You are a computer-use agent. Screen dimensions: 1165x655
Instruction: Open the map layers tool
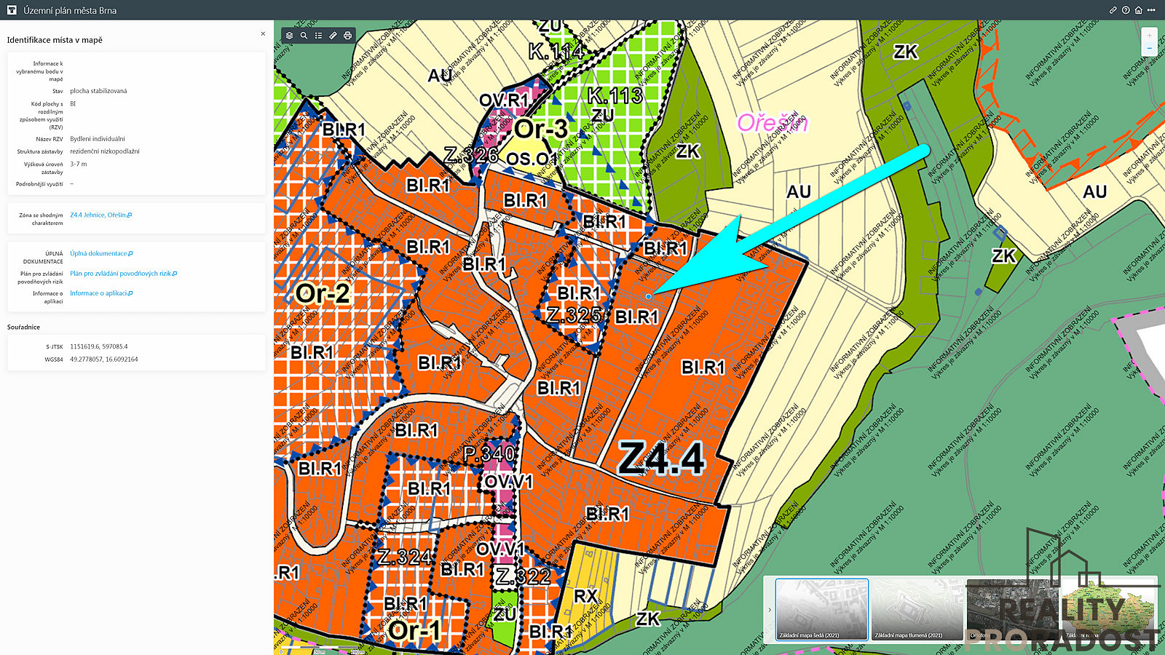coord(289,35)
